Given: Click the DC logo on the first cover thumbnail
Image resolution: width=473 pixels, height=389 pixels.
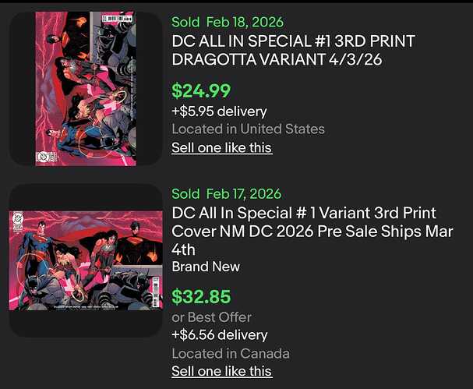Looking at the screenshot, I should [41, 157].
